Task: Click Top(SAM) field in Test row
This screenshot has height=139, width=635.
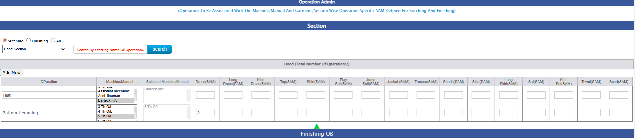Action: 288,95
